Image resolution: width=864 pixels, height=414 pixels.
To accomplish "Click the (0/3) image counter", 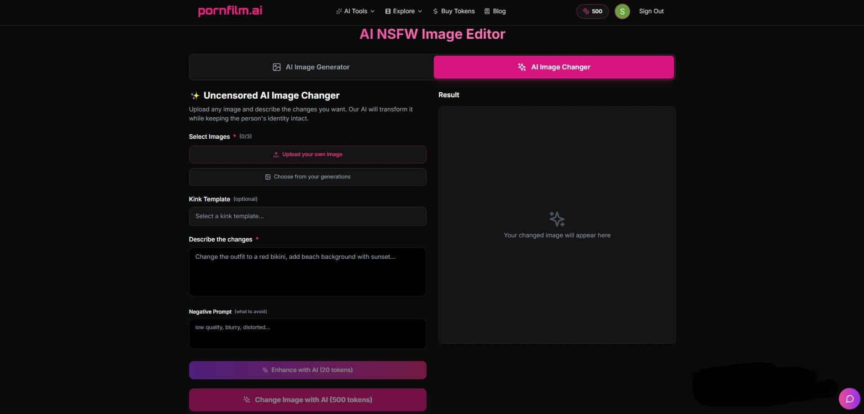I will 245,136.
